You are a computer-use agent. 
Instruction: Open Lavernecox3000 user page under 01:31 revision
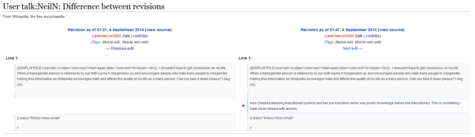point(106,36)
